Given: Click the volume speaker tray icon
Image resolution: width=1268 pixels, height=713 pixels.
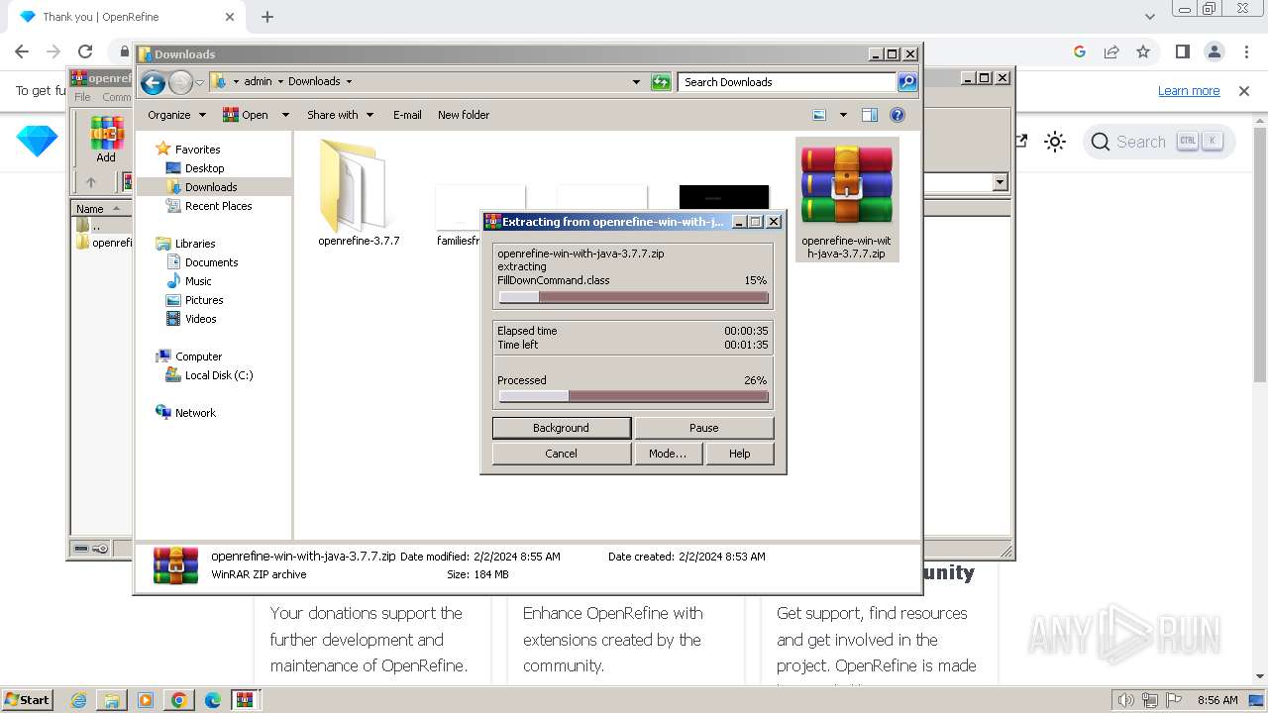Looking at the screenshot, I should point(1126,700).
